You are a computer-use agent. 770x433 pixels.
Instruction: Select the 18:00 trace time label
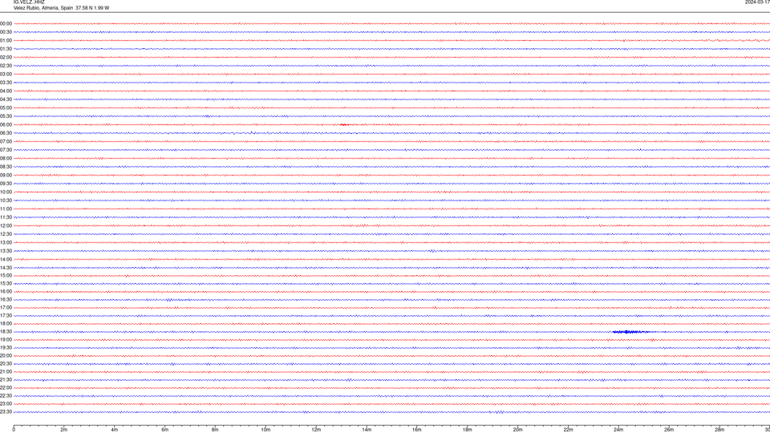pos(6,323)
